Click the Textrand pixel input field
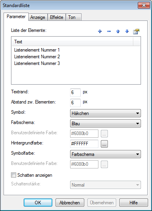 [x=75, y=93]
